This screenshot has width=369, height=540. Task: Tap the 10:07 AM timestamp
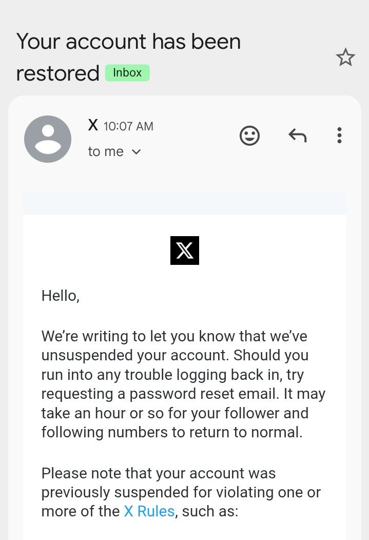click(x=128, y=126)
